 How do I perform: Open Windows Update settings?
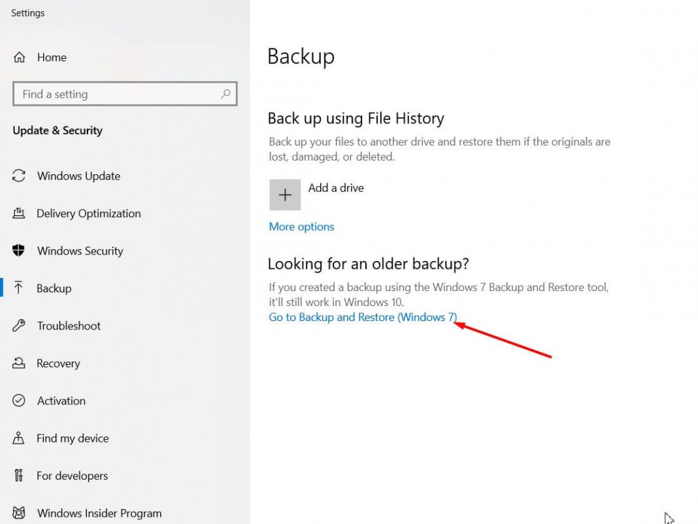(x=79, y=176)
